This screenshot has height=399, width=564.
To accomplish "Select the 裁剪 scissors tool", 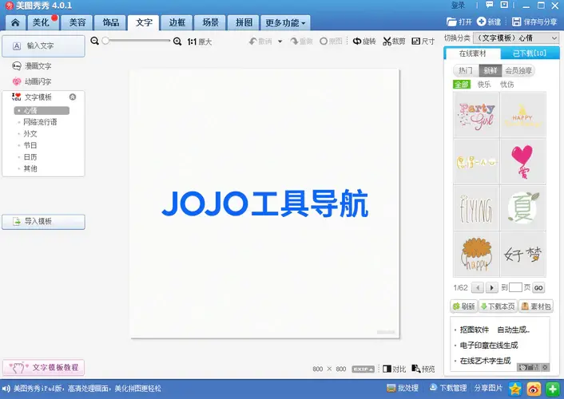I will tap(394, 41).
